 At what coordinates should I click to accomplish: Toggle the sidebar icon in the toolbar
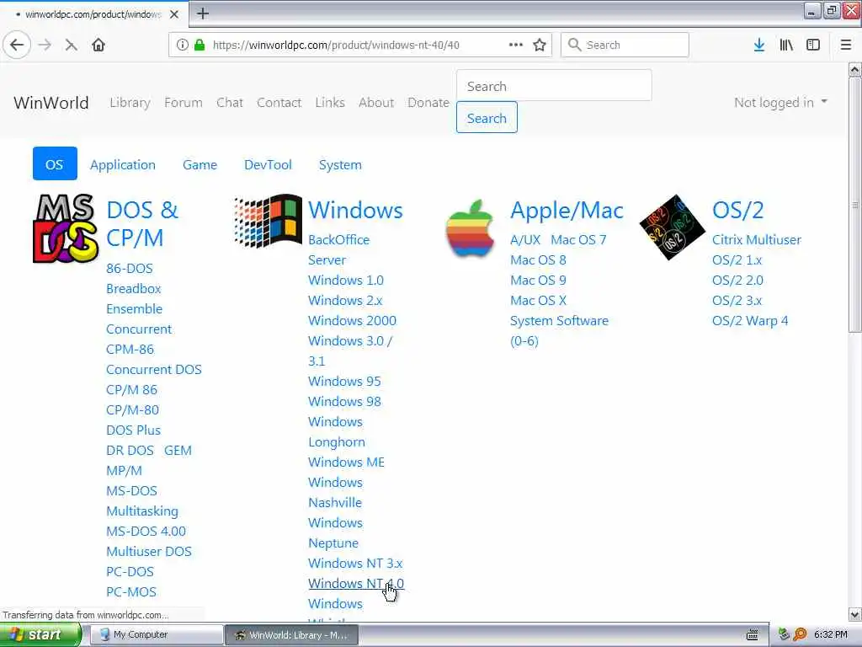point(813,45)
